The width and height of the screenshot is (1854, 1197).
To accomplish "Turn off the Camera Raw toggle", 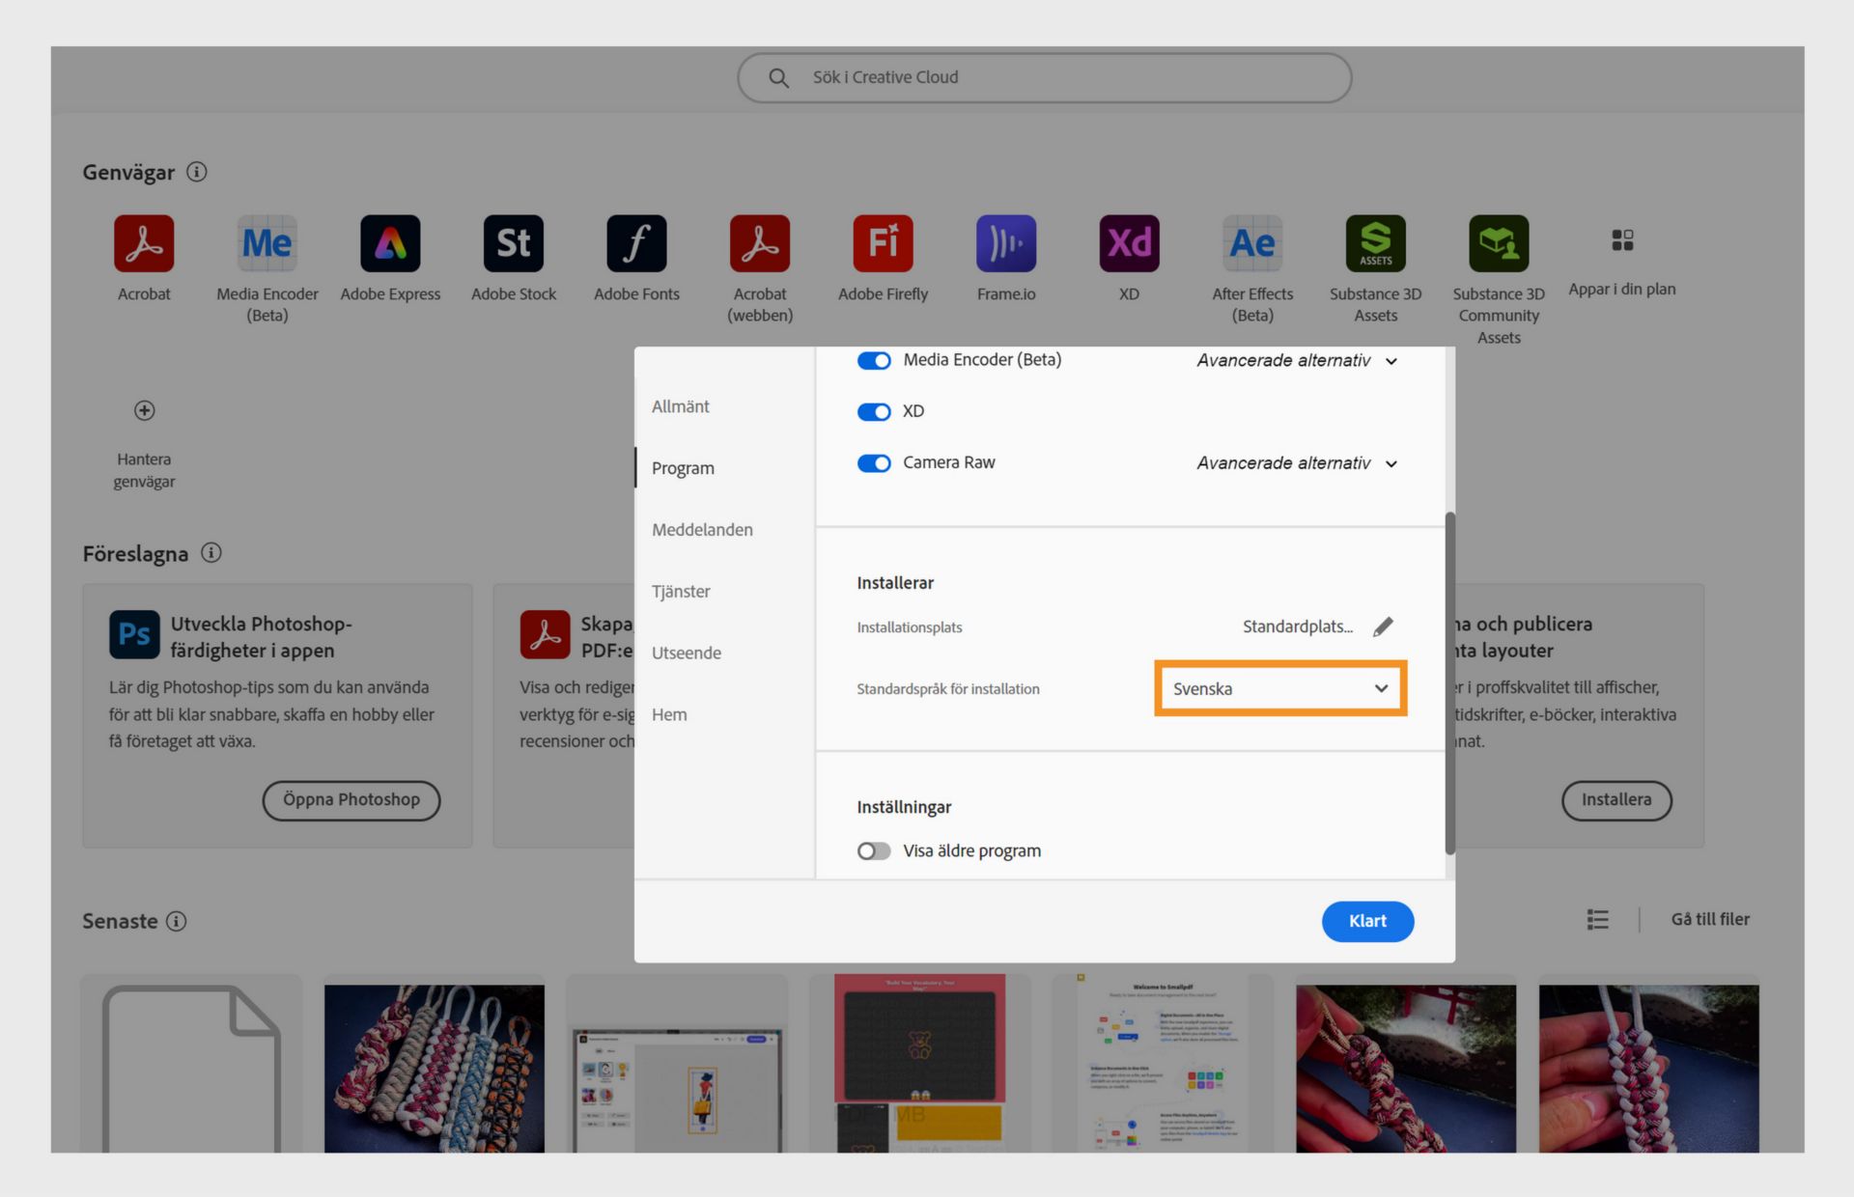I will pyautogui.click(x=874, y=463).
